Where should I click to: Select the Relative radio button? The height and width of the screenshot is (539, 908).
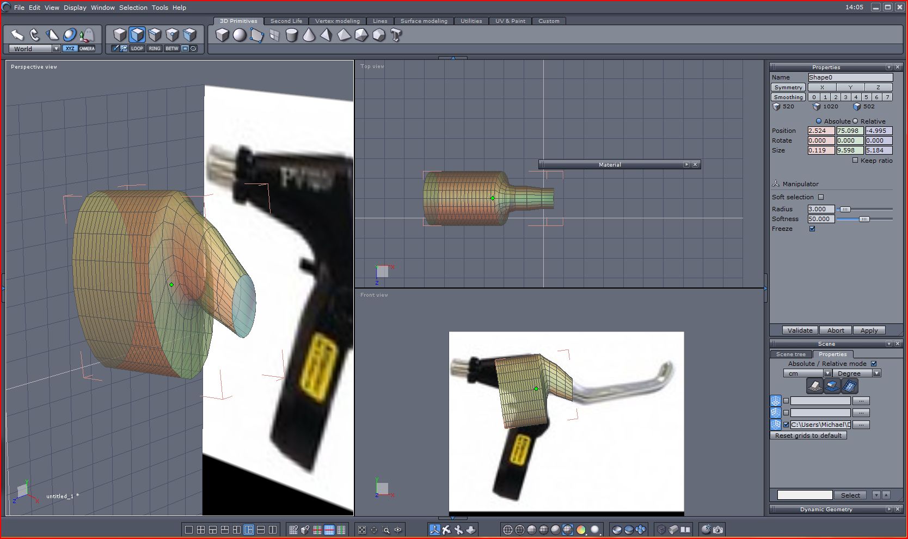point(855,121)
